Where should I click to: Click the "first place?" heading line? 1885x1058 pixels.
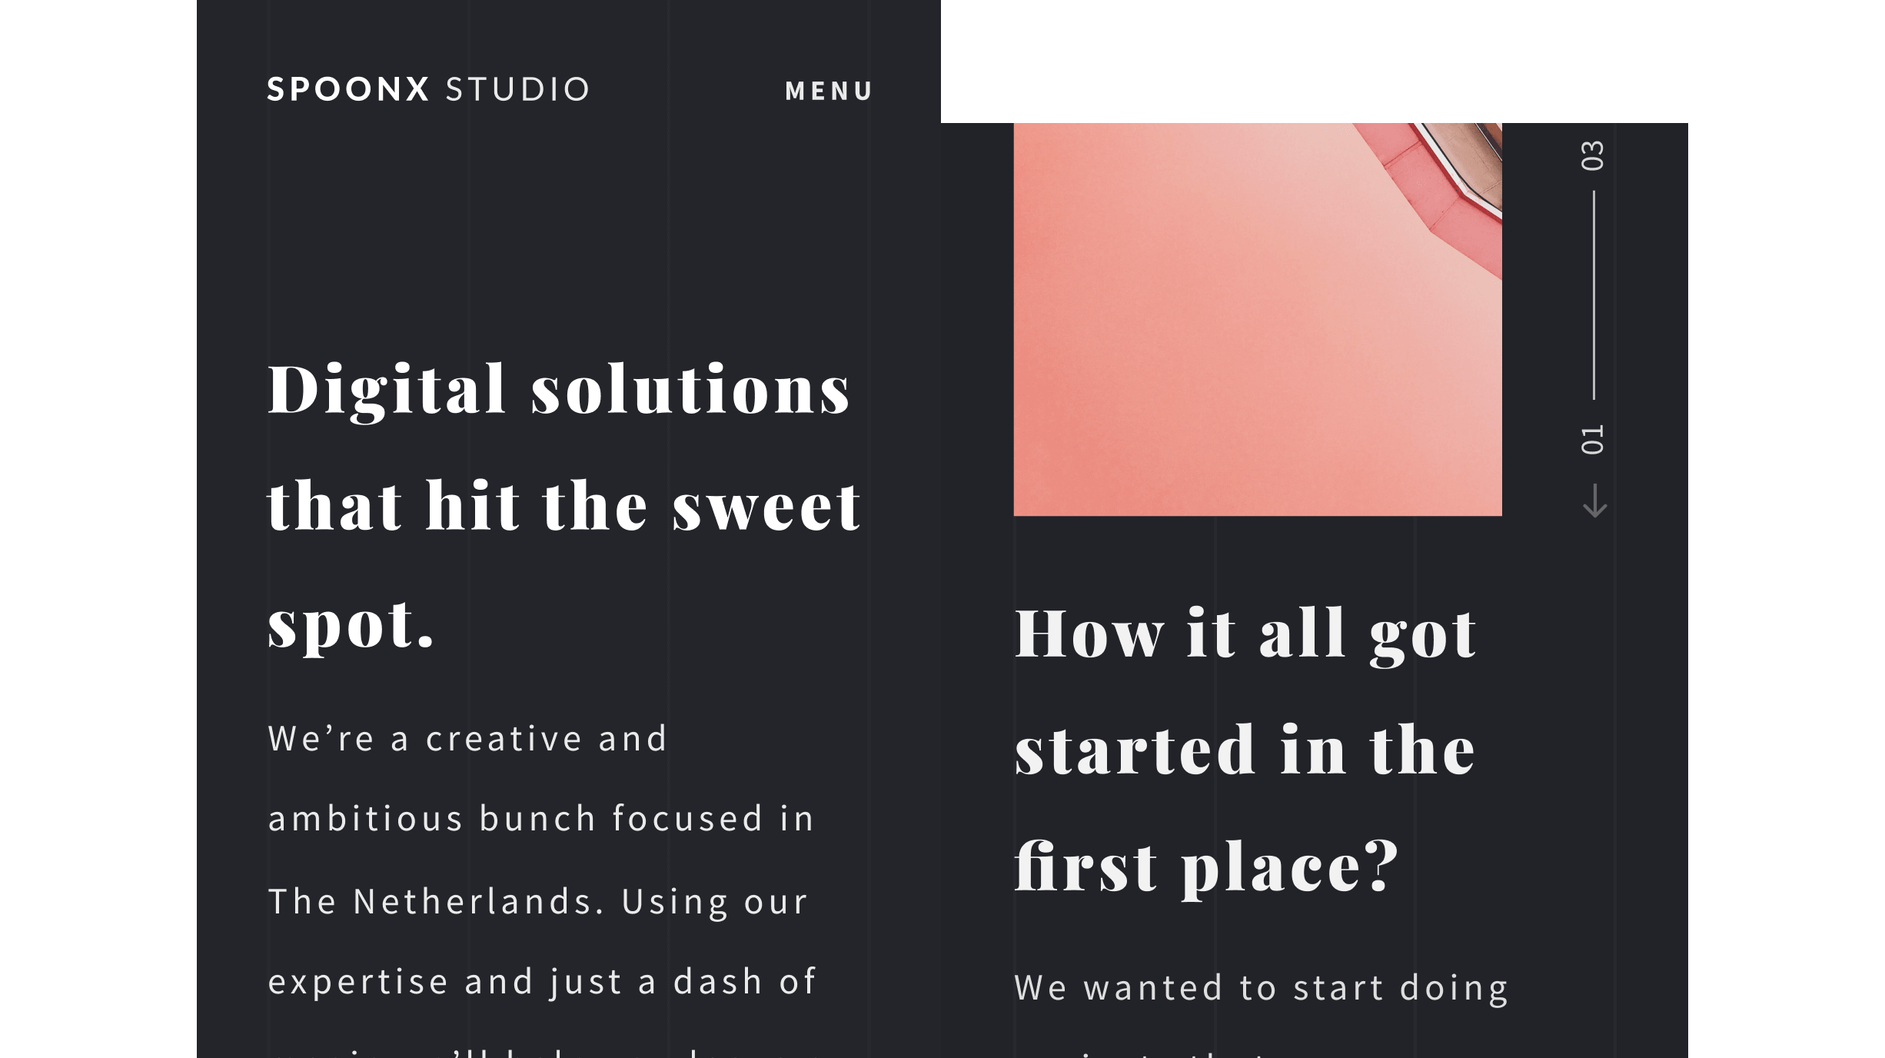click(x=1206, y=867)
